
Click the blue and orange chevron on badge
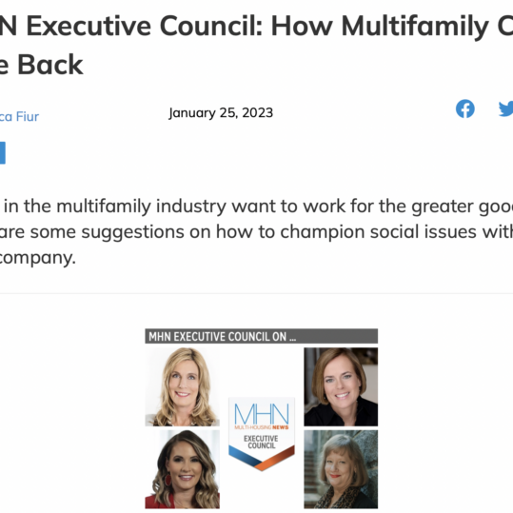[x=262, y=458]
